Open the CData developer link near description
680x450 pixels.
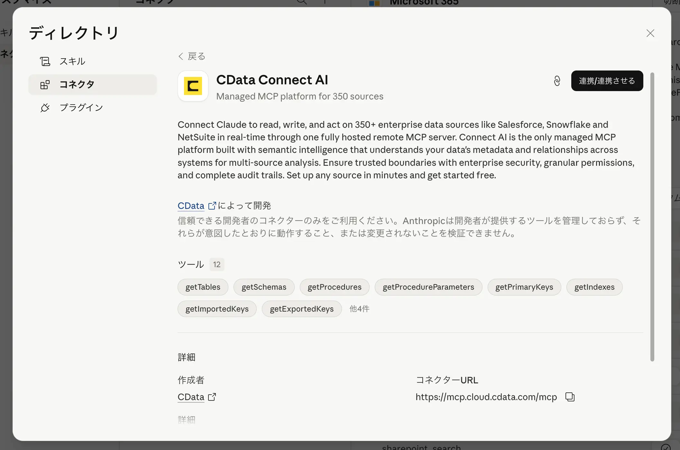[191, 206]
